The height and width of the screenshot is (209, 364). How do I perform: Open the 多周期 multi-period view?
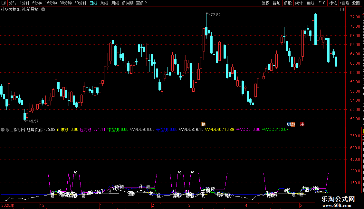(128, 3)
